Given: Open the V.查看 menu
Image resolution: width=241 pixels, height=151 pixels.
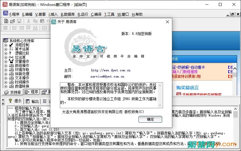Looking at the screenshot, I should (x=40, y=14).
